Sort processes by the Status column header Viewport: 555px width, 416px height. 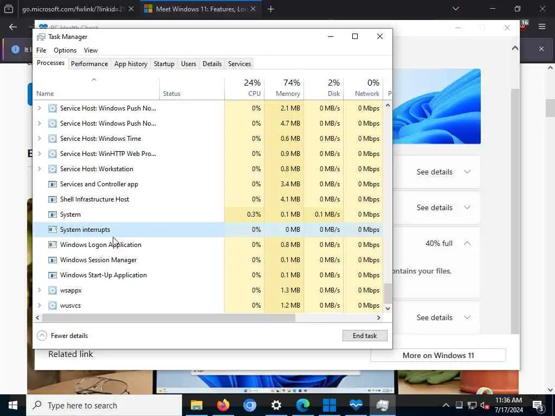tap(192, 88)
